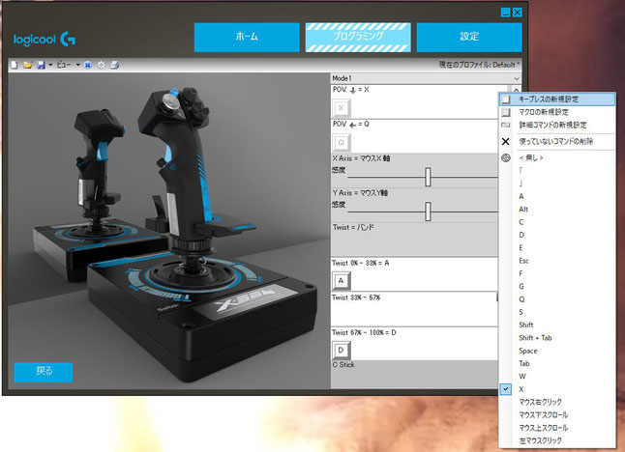This screenshot has height=452, width=625.
Task: Print profile using the printer icon
Action: point(114,65)
